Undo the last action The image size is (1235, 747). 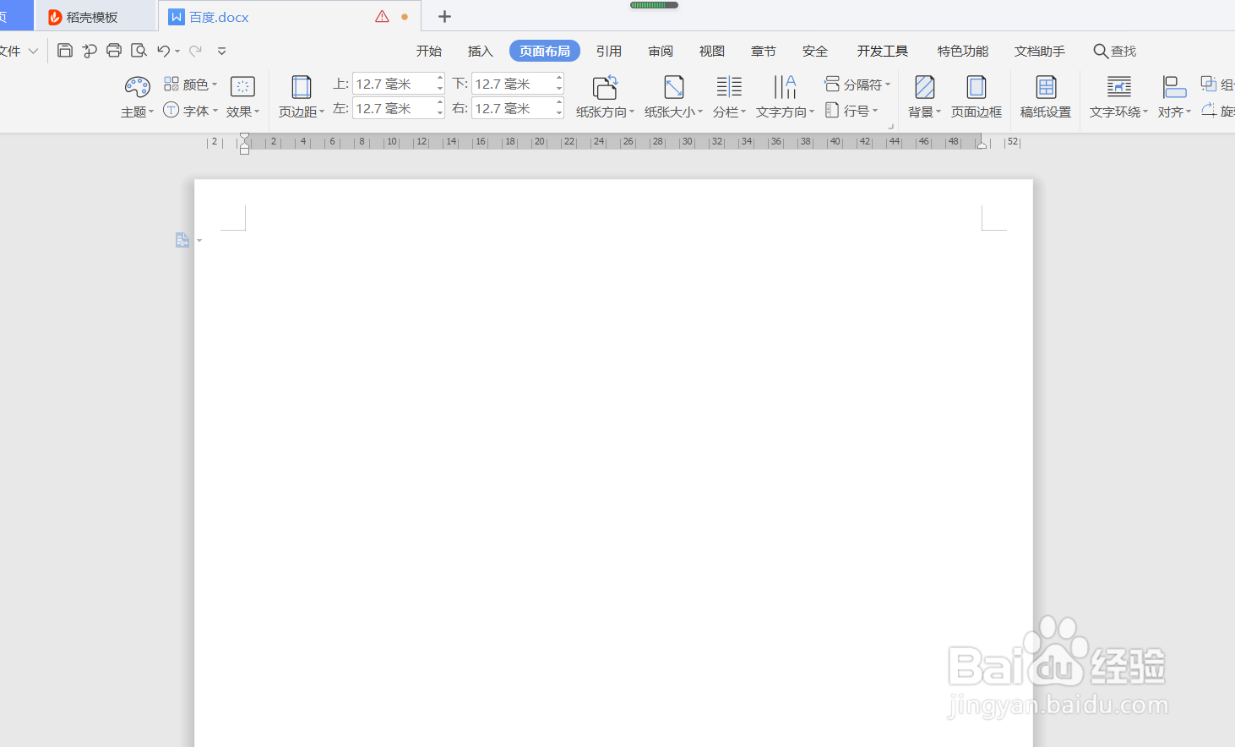tap(163, 51)
